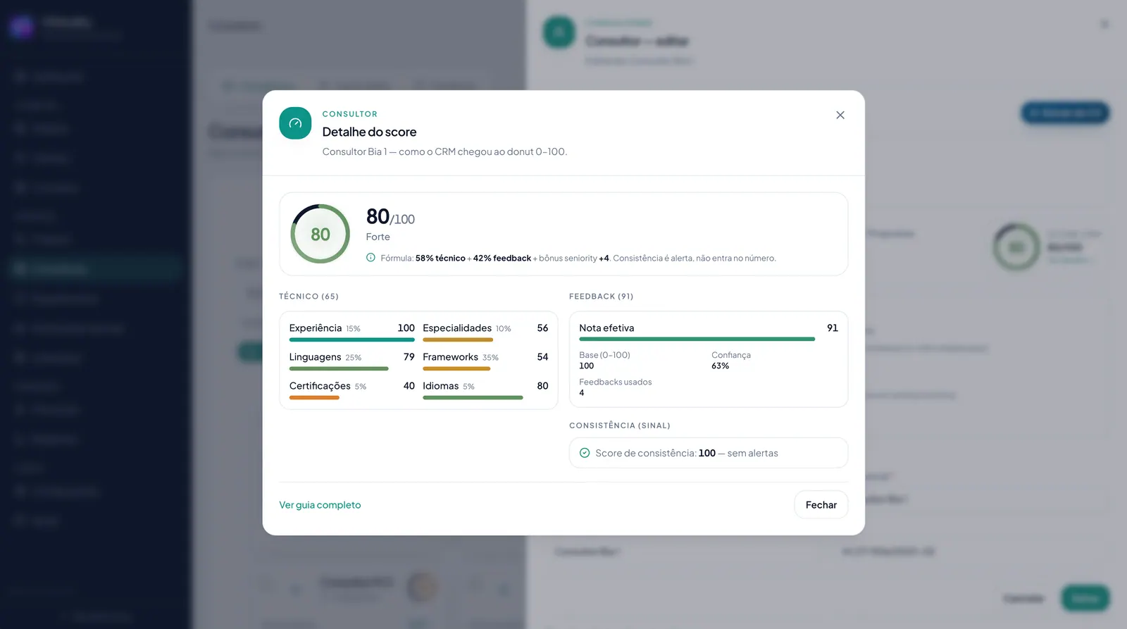Click the 42% feedback formula text
The height and width of the screenshot is (629, 1127).
502,259
